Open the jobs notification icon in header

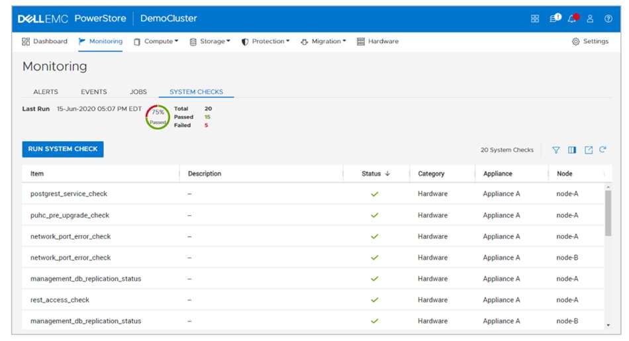(556, 18)
